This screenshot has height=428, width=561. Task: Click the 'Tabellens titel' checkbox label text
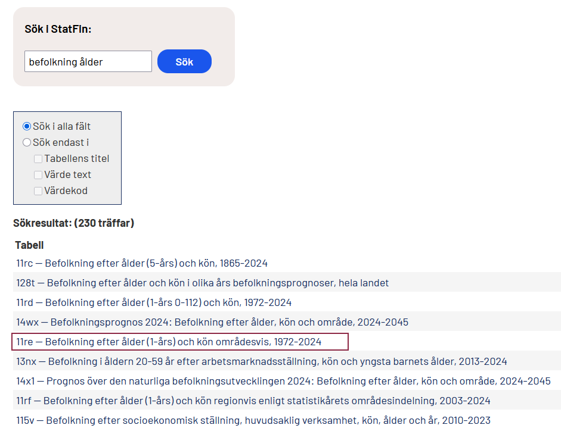tap(77, 159)
